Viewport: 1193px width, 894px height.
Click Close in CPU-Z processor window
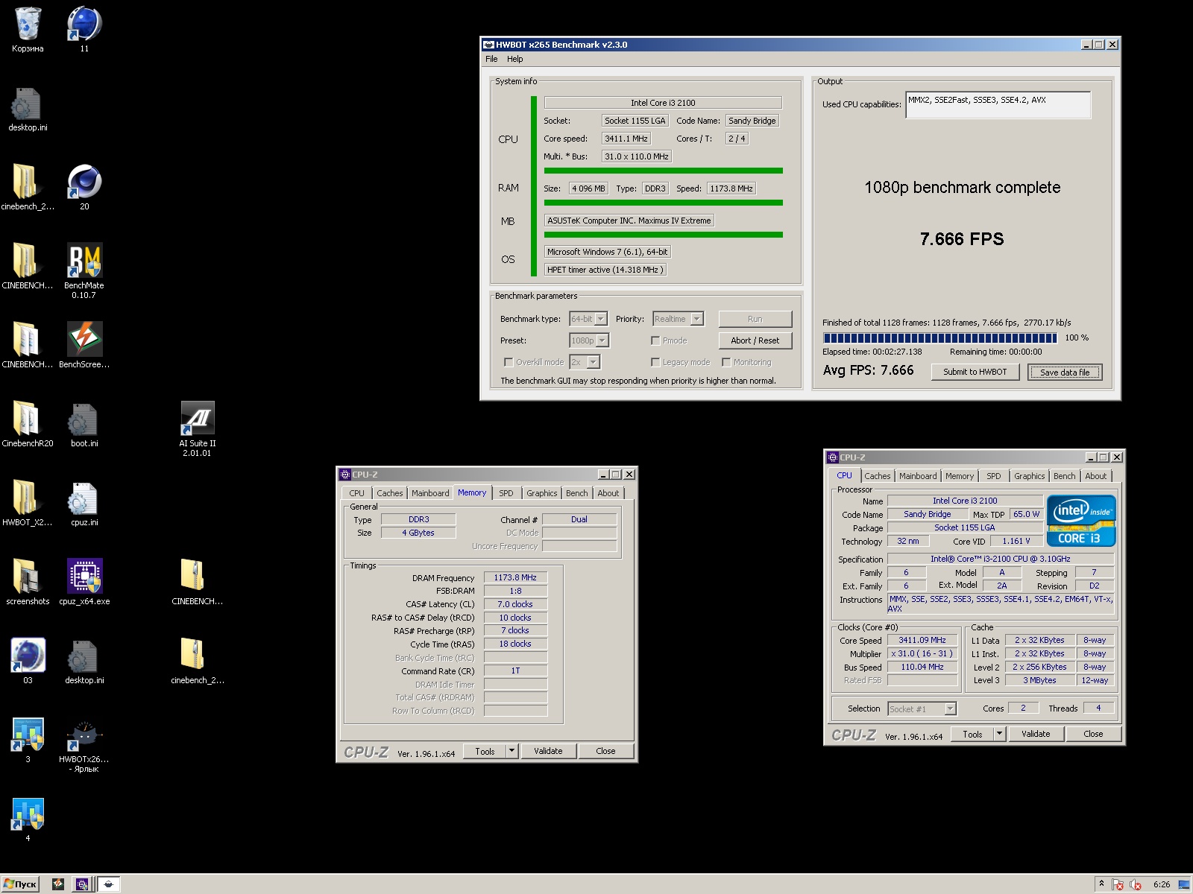coord(1093,734)
